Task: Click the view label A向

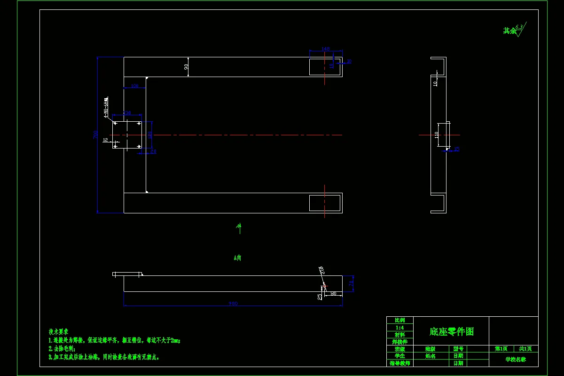Action: click(238, 258)
